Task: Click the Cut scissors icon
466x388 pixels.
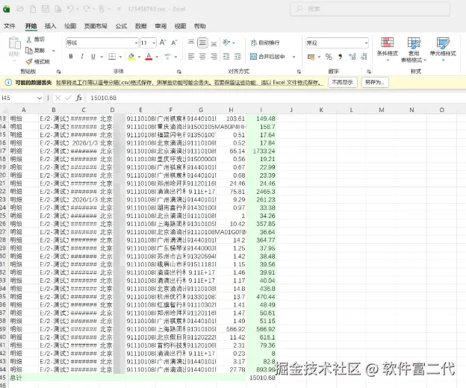Action: coord(29,40)
